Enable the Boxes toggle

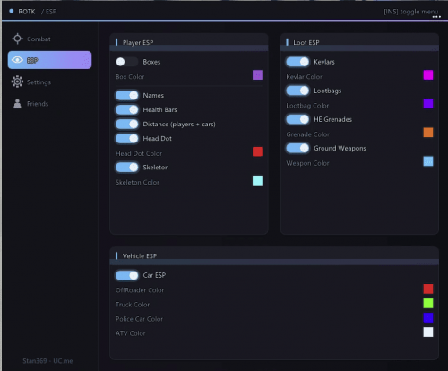coord(127,62)
